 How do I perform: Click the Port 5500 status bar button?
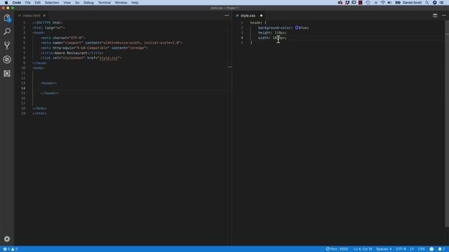pos(337,249)
